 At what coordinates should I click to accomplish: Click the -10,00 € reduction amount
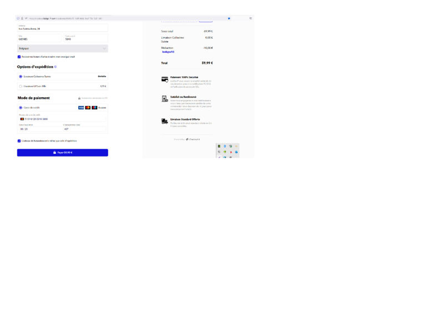click(x=208, y=48)
